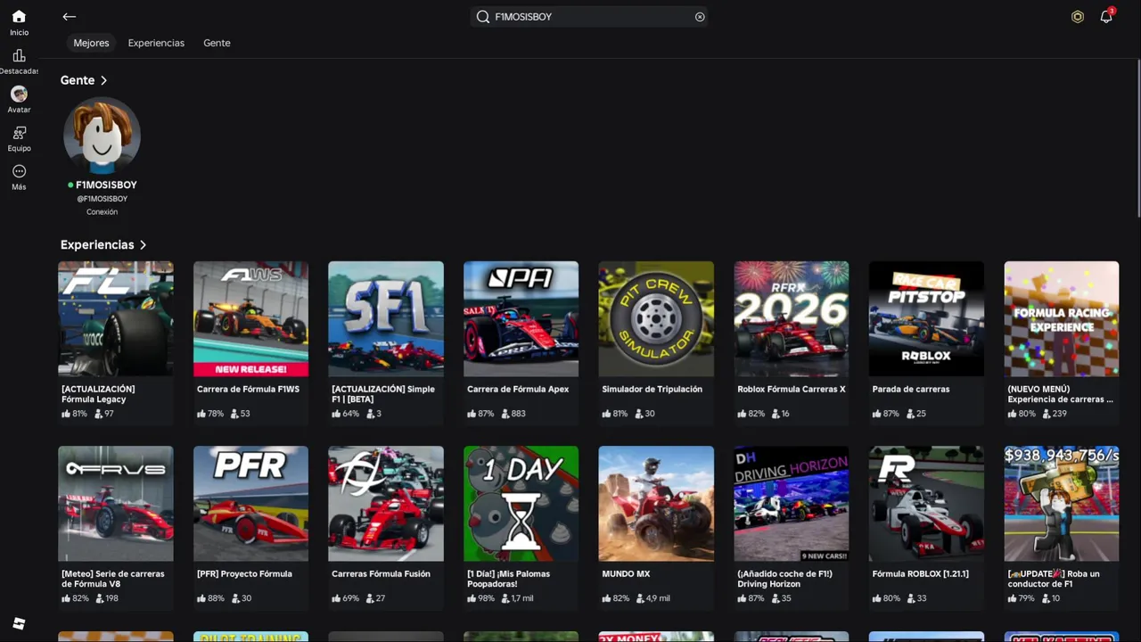Click title 'Parada de carreras'
1141x642 pixels.
tap(911, 389)
